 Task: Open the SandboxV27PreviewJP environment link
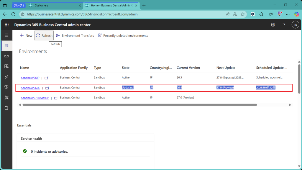click(35, 98)
